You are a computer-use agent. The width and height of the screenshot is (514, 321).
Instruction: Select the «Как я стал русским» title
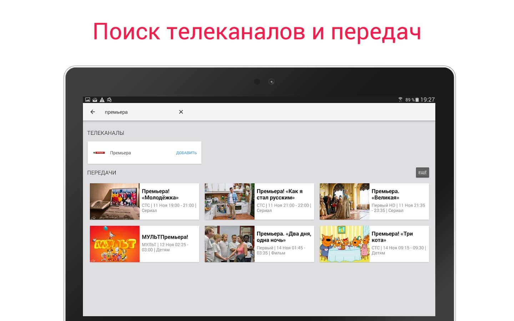(x=279, y=194)
